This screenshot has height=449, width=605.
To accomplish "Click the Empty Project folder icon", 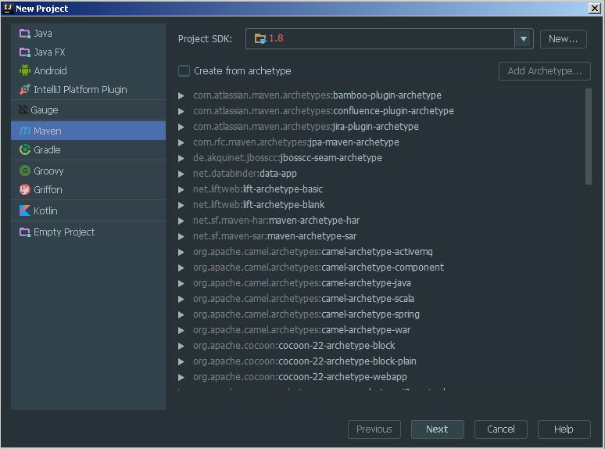I will point(25,232).
